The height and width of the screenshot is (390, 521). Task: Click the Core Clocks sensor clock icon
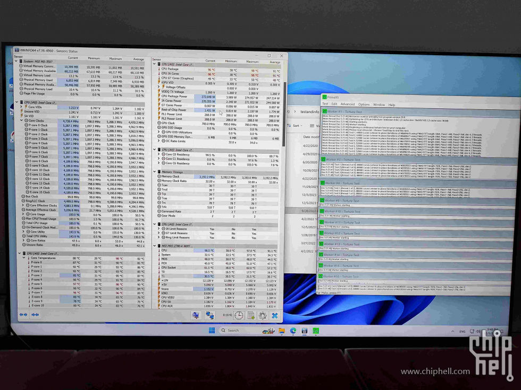26,120
